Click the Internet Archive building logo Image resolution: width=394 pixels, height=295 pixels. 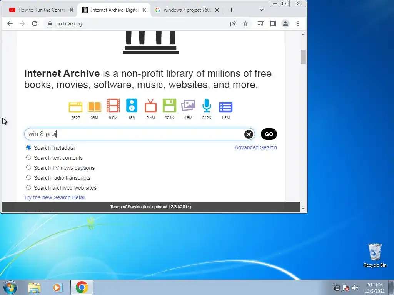[x=150, y=42]
